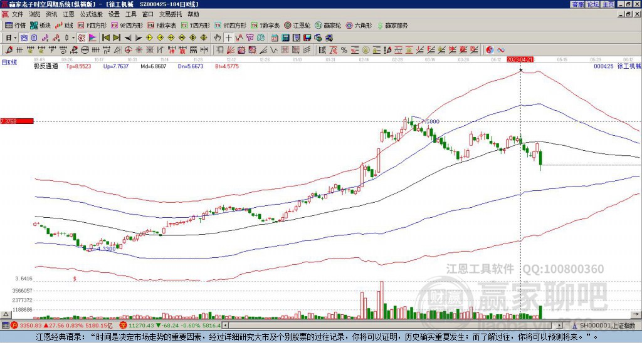The image size is (642, 343).
Task: Open the 江恩轮 Gann wheel
Action: [297, 25]
